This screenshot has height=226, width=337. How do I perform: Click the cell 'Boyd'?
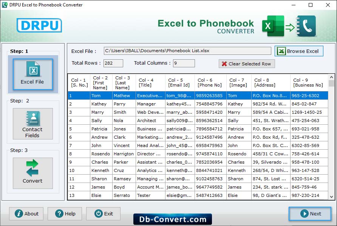(x=124, y=187)
